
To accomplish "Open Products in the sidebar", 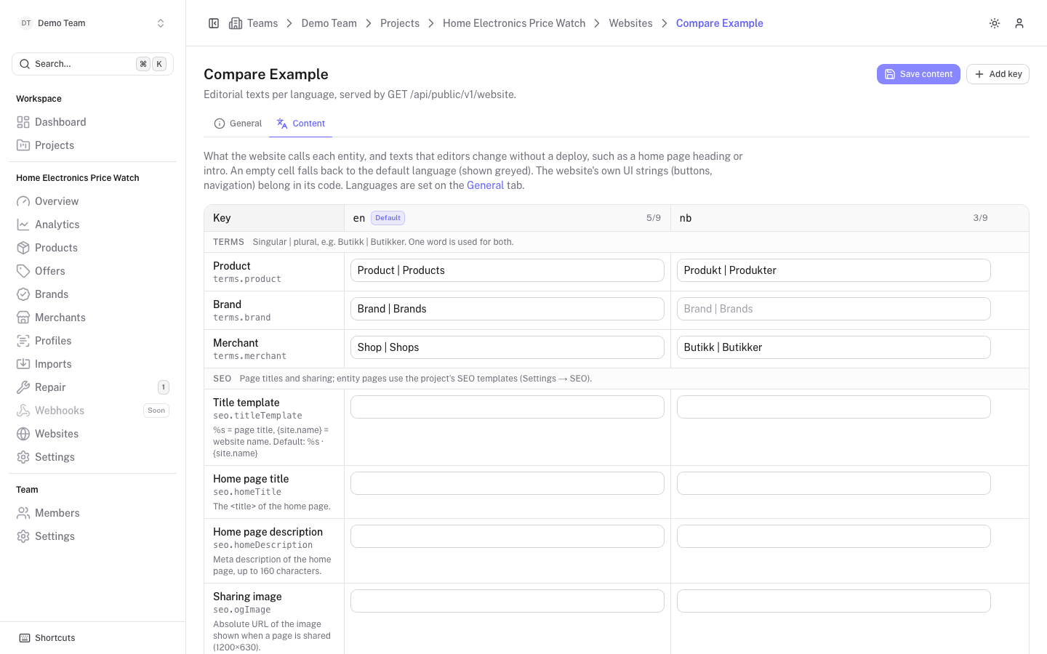I will (92, 248).
